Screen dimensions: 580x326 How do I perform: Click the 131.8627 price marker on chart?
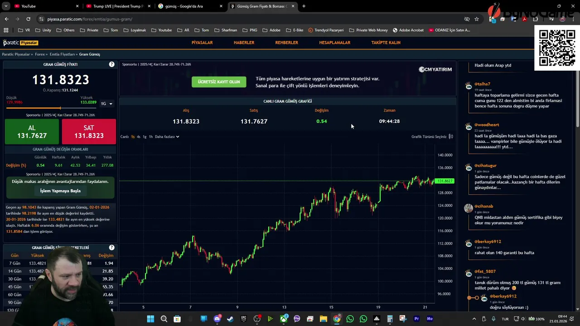click(445, 181)
